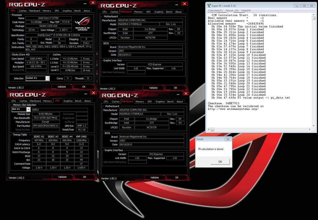Minimize the lower Mainboard CPU-Z window
The image size is (318, 220).
[178, 94]
